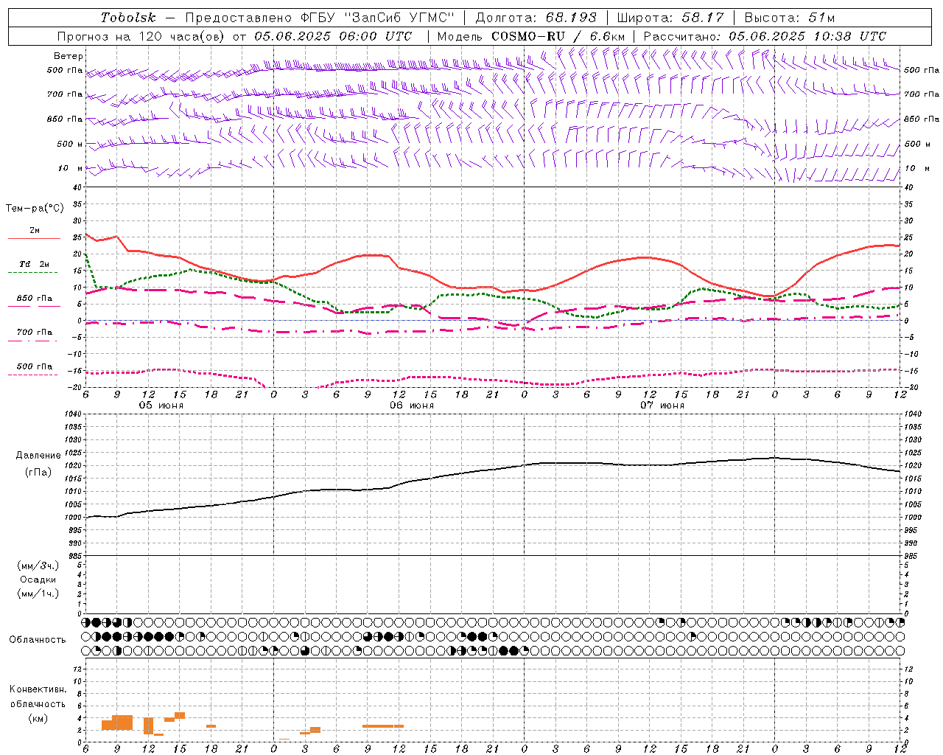Click the Tobolsk station title
Viewport: 943px width, 755px height.
(x=128, y=18)
